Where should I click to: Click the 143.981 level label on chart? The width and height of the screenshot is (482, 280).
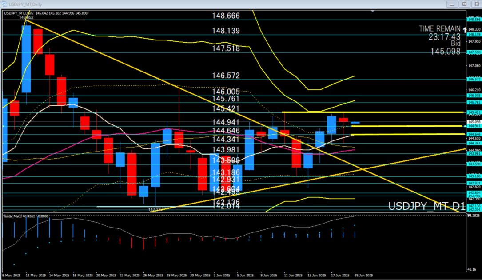point(226,150)
